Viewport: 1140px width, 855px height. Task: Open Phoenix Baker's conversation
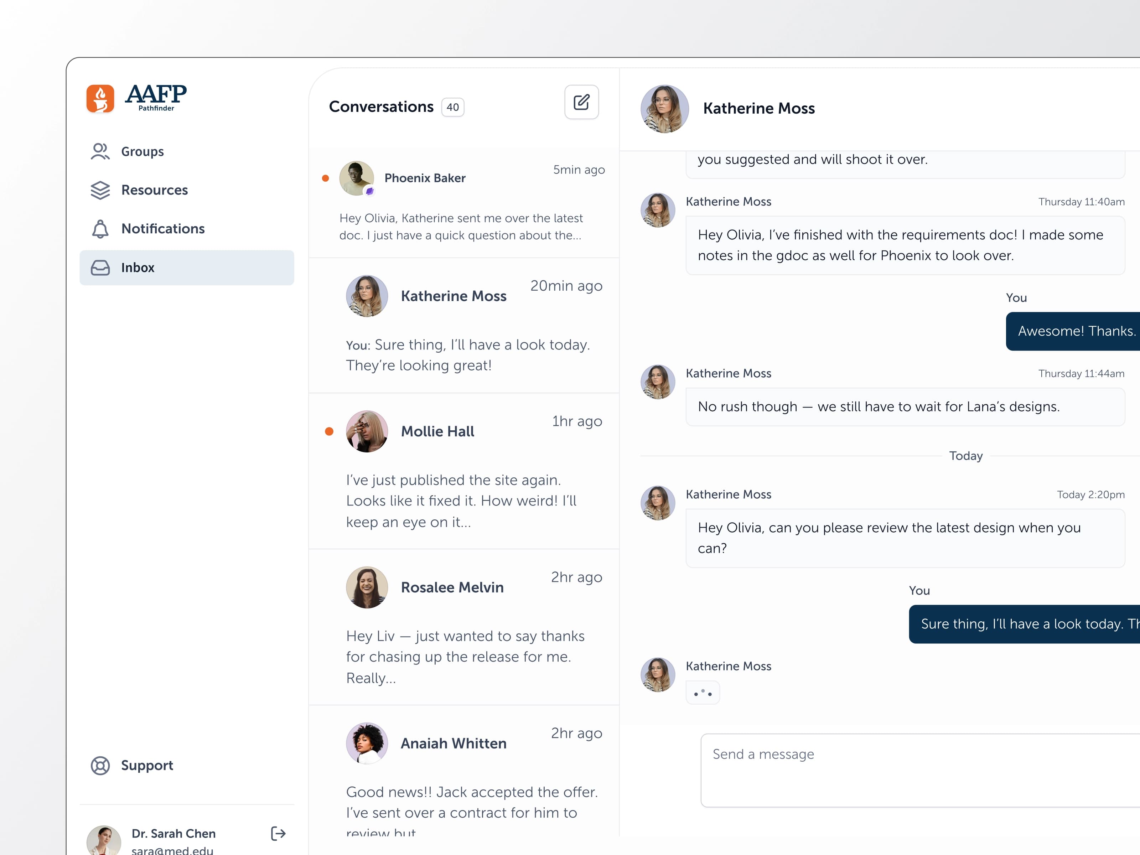(464, 203)
